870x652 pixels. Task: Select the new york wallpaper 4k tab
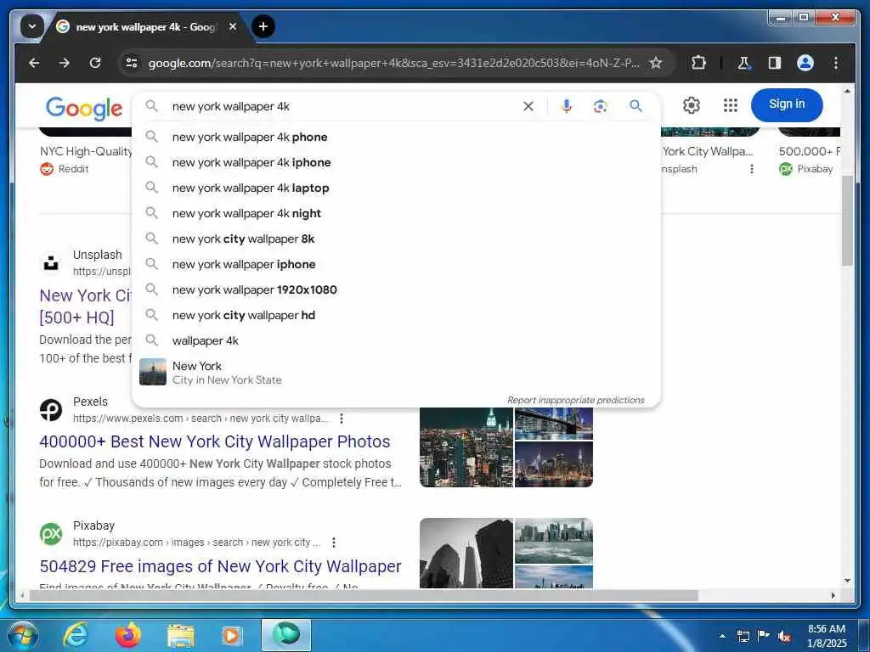coord(147,26)
